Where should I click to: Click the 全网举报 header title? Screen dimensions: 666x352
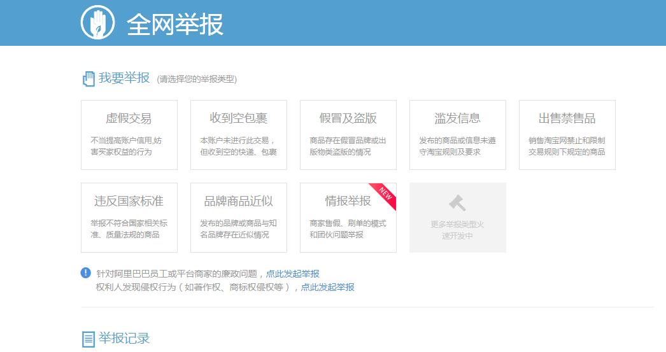click(175, 24)
